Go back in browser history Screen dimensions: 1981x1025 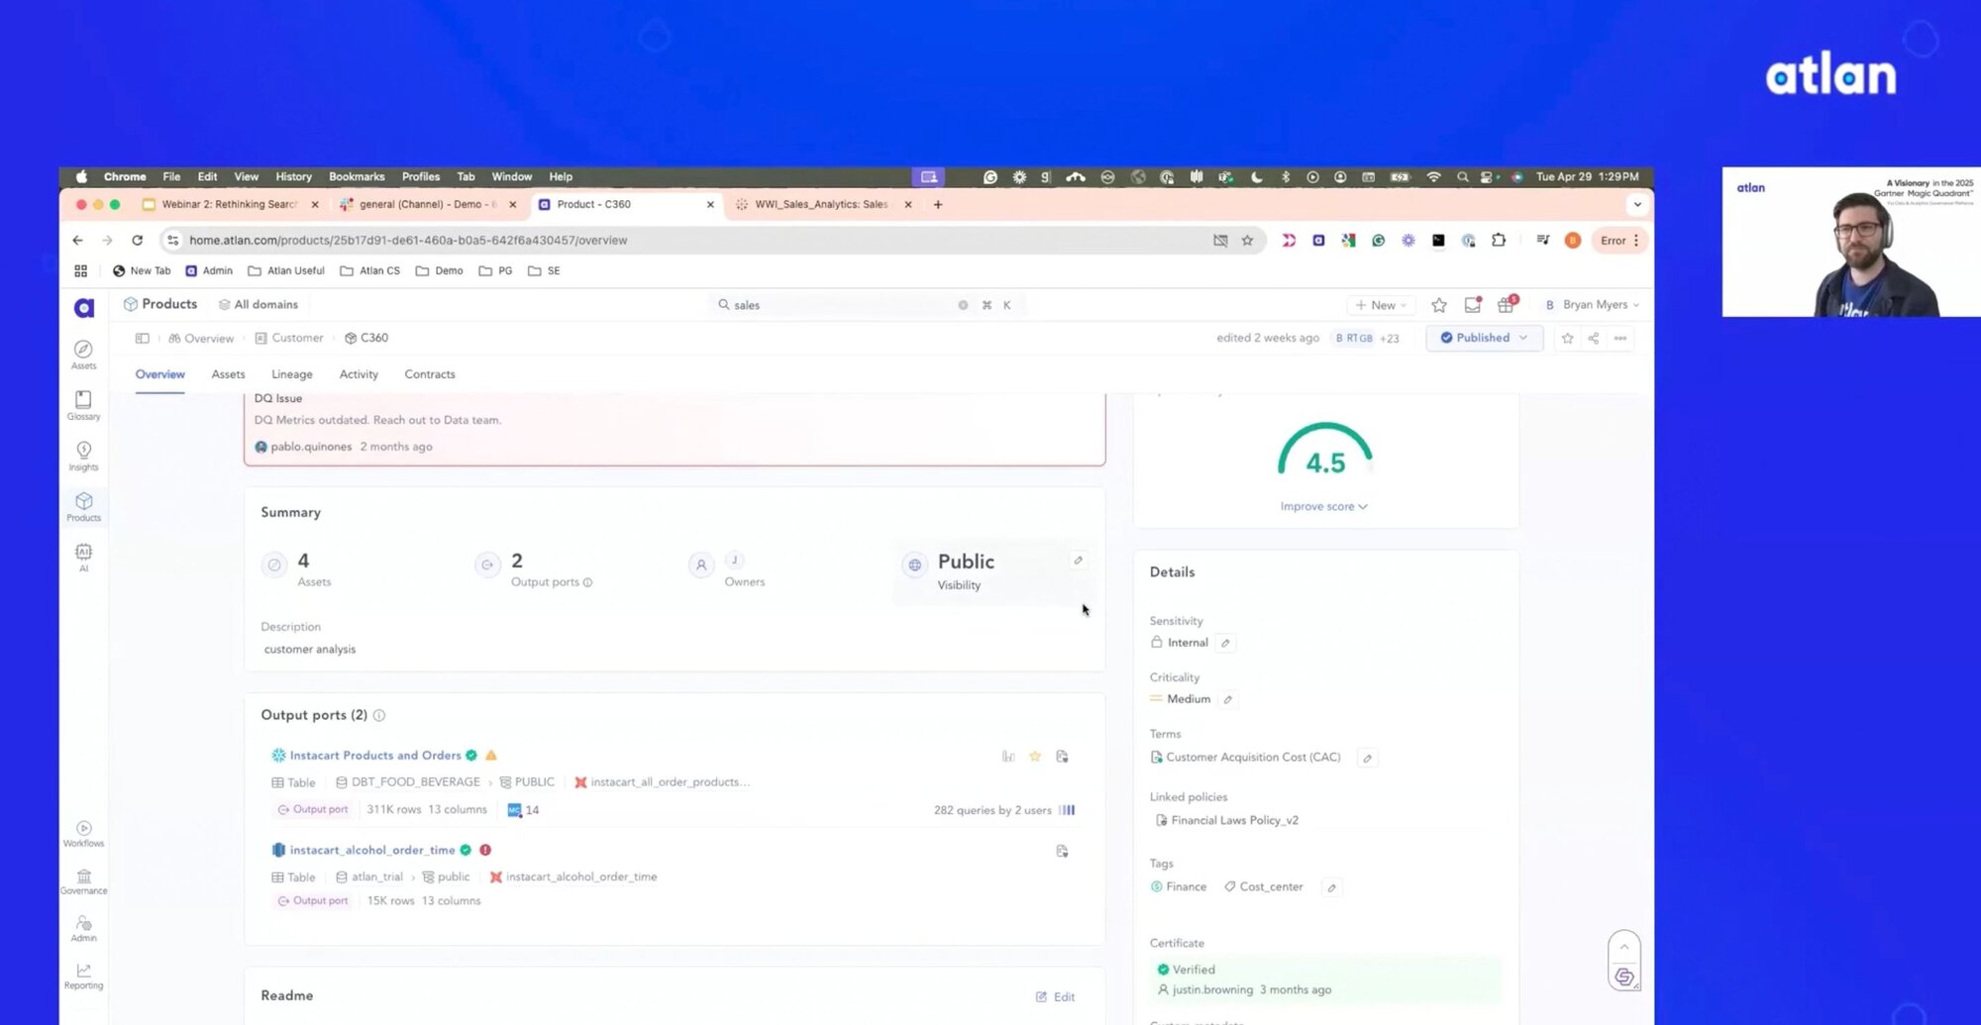(x=77, y=240)
